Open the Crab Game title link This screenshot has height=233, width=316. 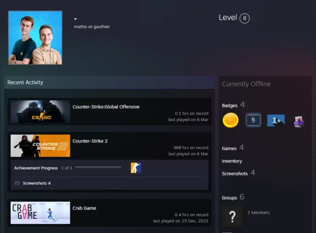point(84,208)
